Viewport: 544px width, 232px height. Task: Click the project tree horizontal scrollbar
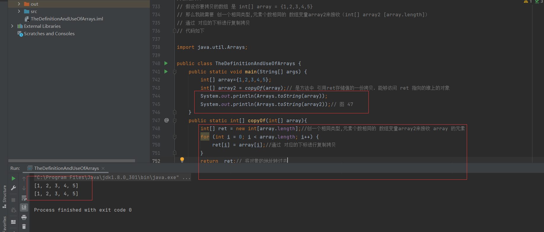tap(72, 161)
